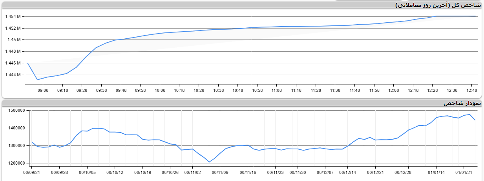Select the 10:28 tick on the time axis

point(199,90)
